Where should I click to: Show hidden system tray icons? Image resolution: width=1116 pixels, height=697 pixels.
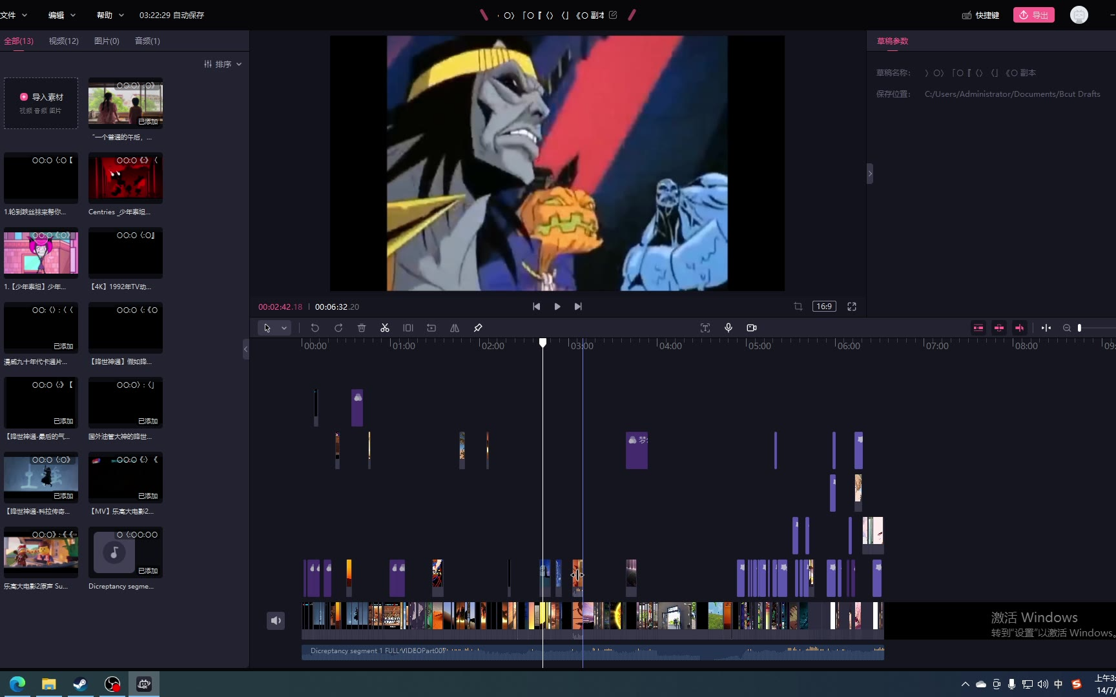click(x=965, y=684)
